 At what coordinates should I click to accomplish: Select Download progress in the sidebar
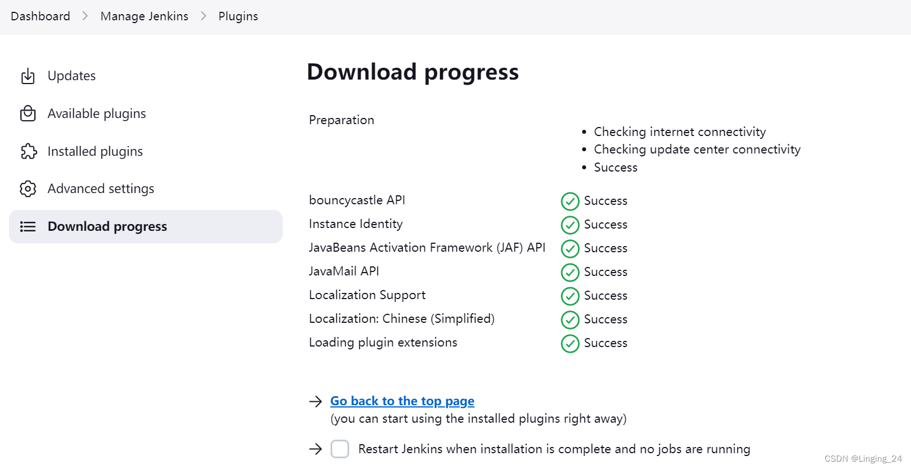(x=146, y=227)
